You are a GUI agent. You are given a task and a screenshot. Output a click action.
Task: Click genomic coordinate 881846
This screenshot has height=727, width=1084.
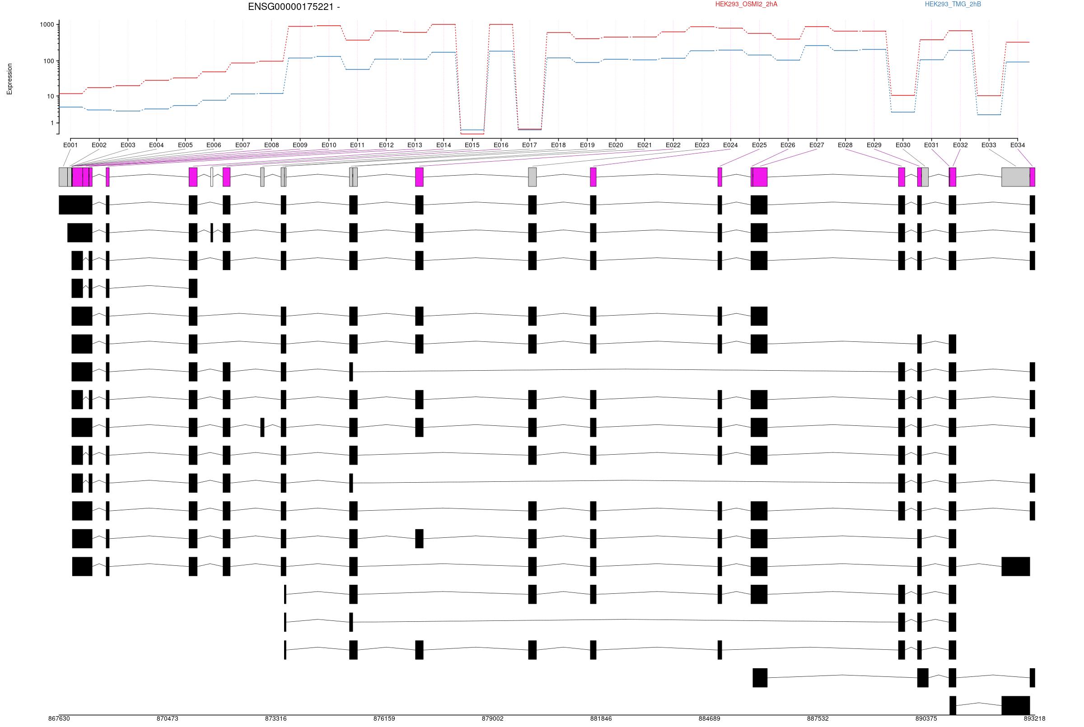[601, 719]
